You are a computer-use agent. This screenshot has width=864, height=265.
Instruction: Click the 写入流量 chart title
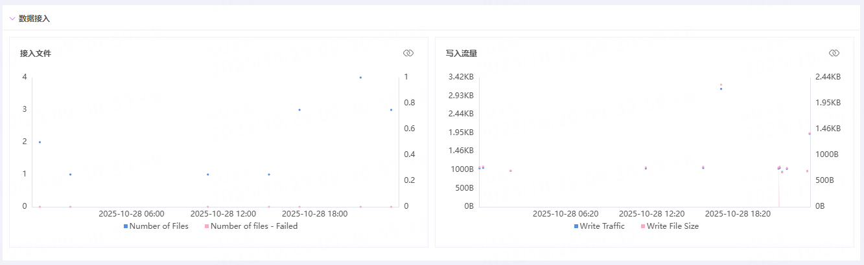coord(461,54)
